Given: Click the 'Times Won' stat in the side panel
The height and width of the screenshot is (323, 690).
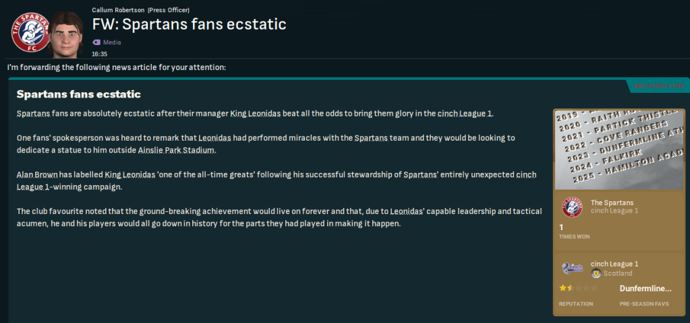Looking at the screenshot, I should (x=573, y=231).
